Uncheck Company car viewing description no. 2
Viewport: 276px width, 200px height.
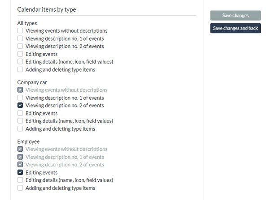[20, 106]
